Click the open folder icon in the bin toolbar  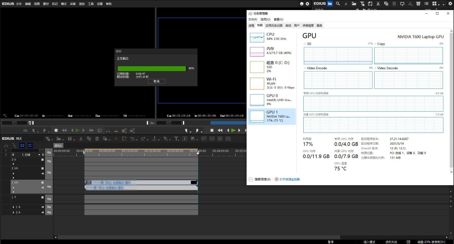[x=354, y=4]
